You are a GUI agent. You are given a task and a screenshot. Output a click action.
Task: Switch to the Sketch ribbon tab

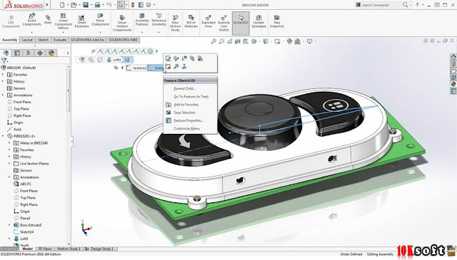point(43,40)
